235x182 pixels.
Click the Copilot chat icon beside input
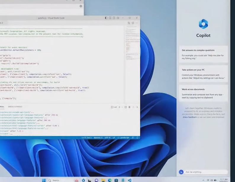pos(181,172)
